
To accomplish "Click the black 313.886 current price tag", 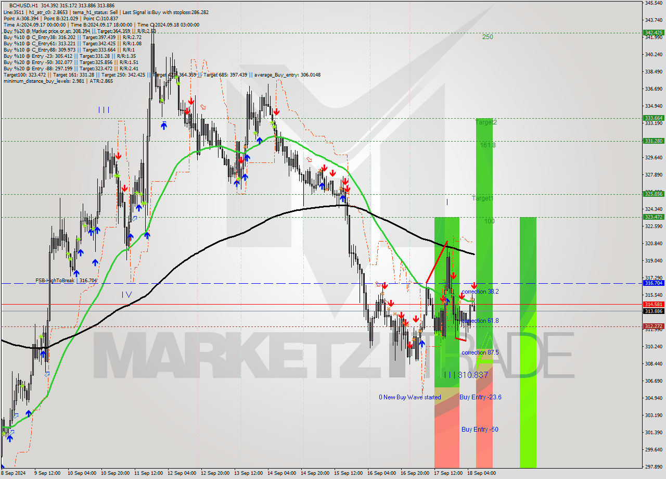I will coord(654,311).
